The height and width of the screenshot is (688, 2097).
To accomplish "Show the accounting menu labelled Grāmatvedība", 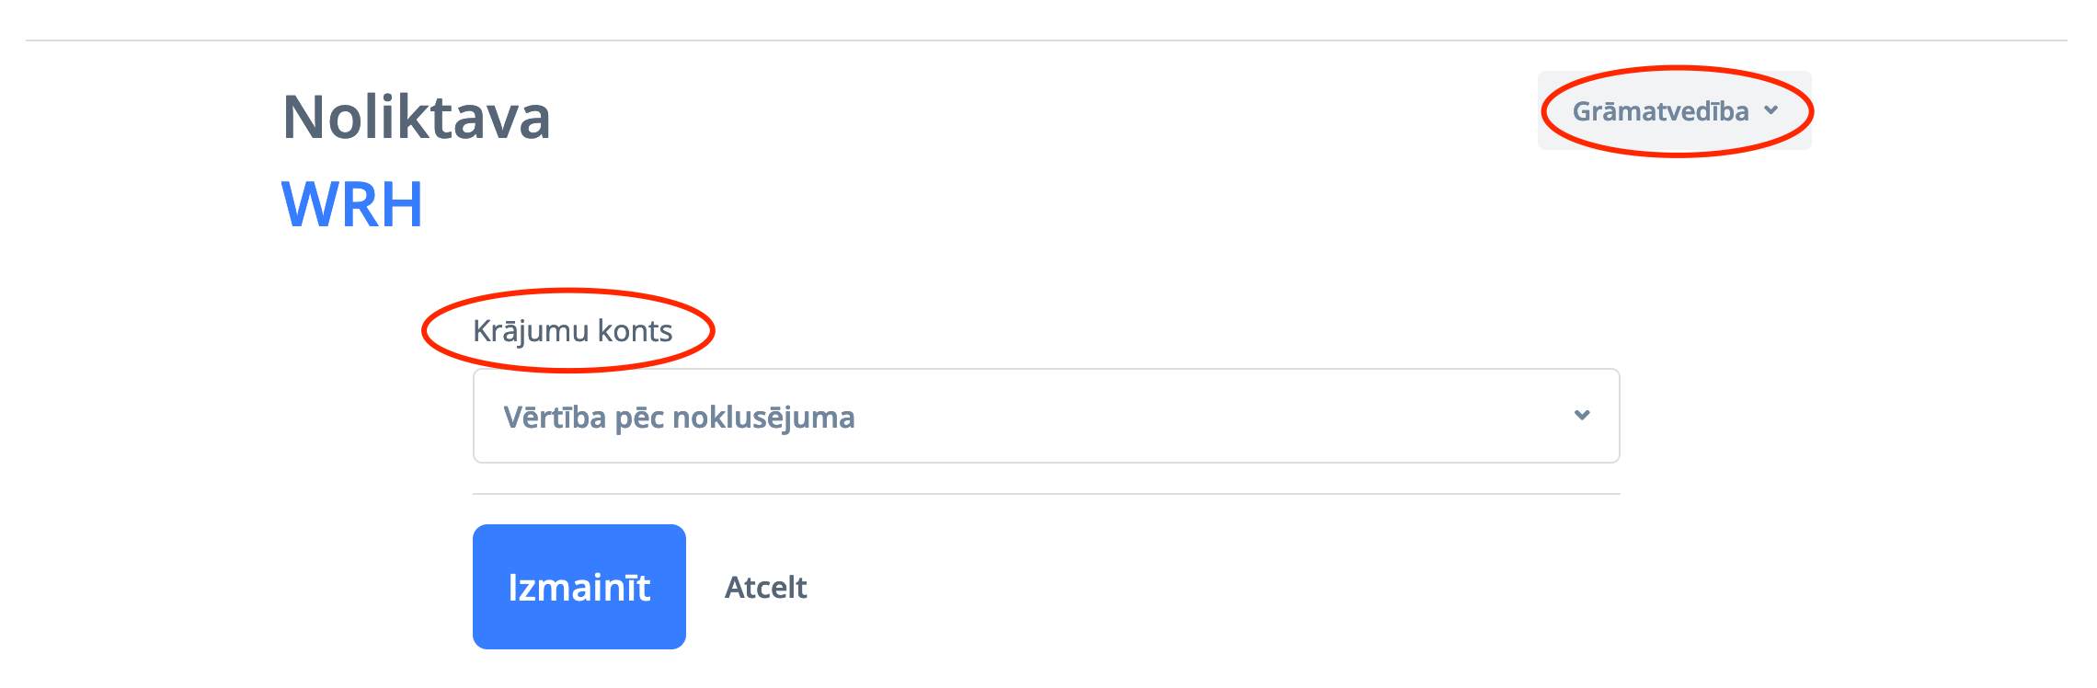I will coord(1660,111).
